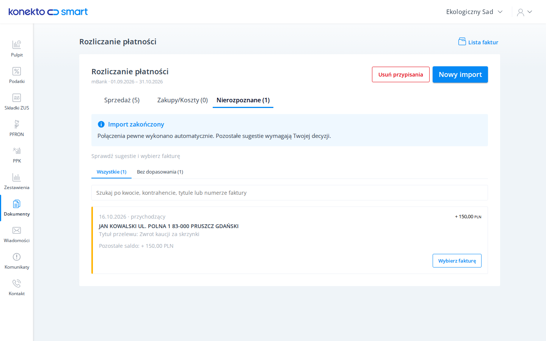Go to Składki ZUS section

point(17,102)
